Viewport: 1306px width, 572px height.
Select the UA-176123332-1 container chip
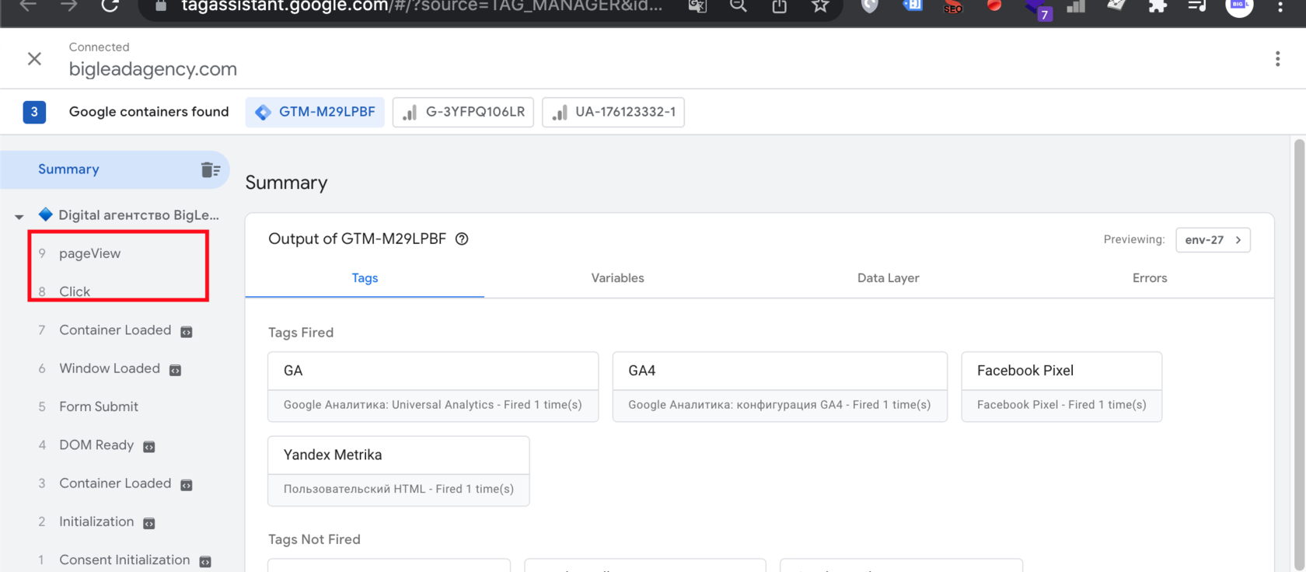613,112
